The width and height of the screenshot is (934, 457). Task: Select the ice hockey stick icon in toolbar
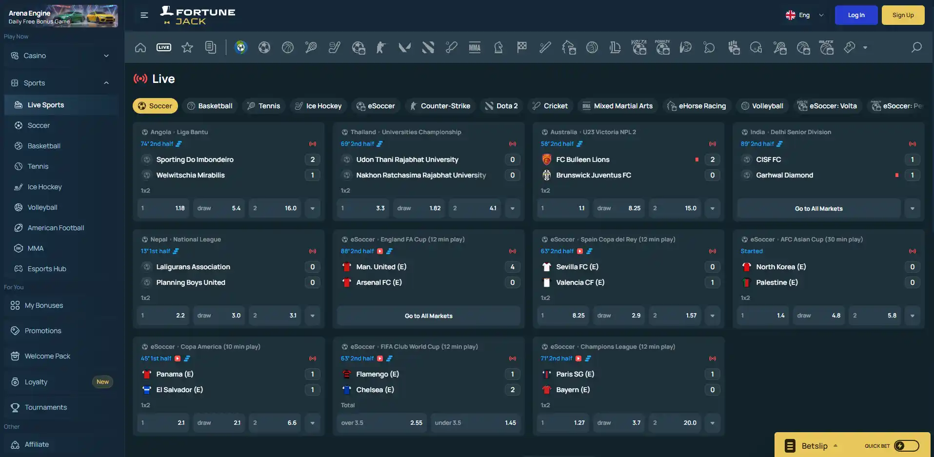(334, 47)
